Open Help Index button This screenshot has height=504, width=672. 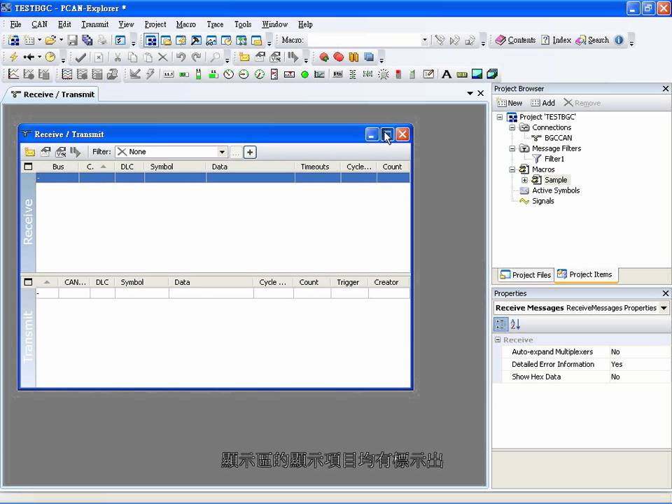point(556,41)
